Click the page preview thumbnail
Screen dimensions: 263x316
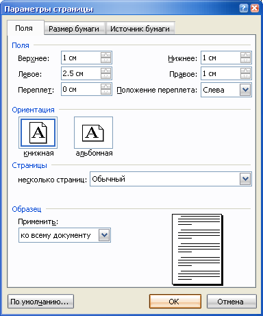(x=197, y=250)
